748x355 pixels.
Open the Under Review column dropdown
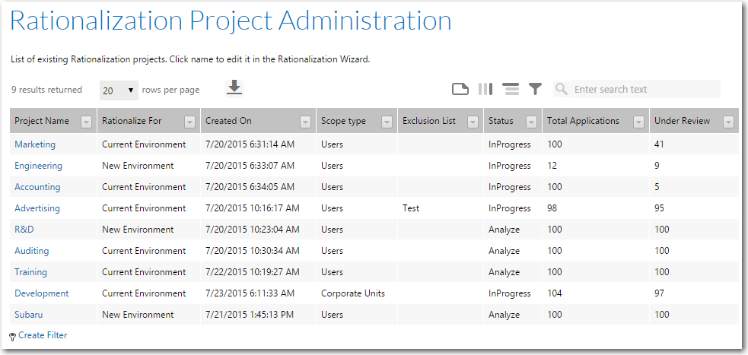tap(728, 122)
